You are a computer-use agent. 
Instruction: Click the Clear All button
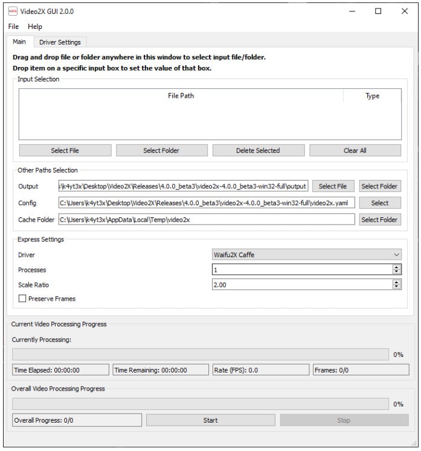(x=355, y=150)
